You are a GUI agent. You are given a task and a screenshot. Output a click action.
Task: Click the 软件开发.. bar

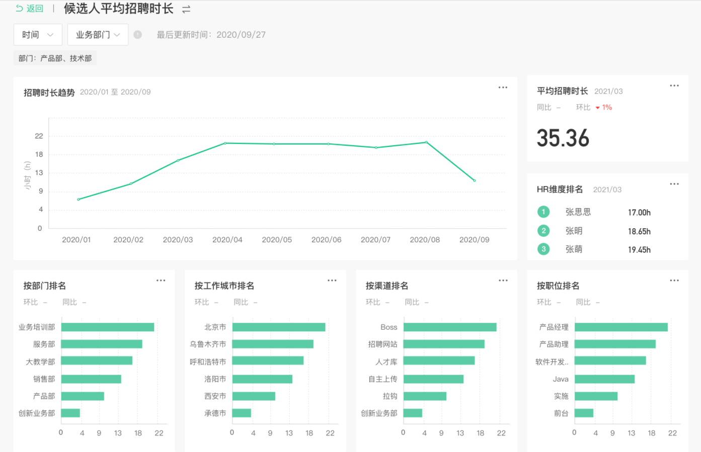click(x=610, y=360)
